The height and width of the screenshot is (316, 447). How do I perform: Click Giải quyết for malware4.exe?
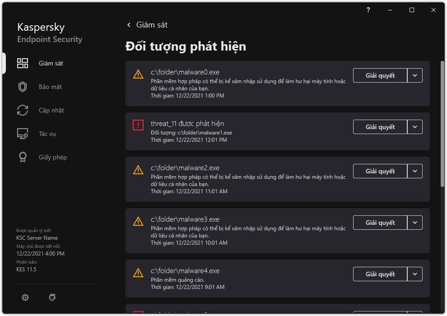(380, 274)
